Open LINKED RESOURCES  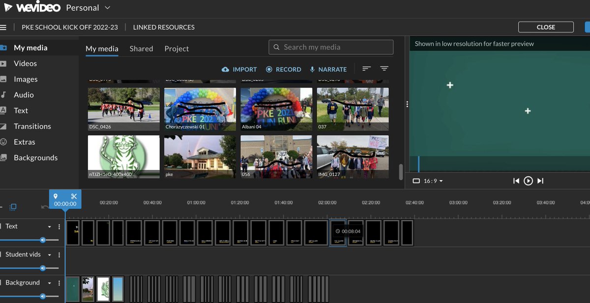(x=164, y=28)
